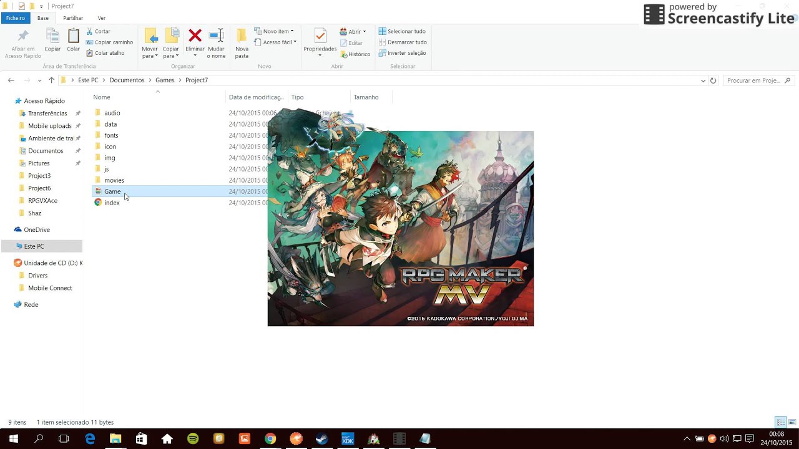This screenshot has height=449, width=799.
Task: Click the Procurar em Project7 search box
Action: 758,80
